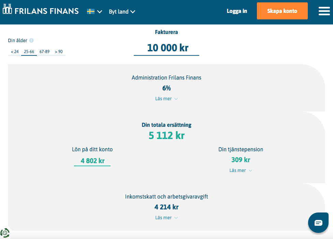Select the under 24 age option
This screenshot has height=239, width=333.
[x=15, y=52]
